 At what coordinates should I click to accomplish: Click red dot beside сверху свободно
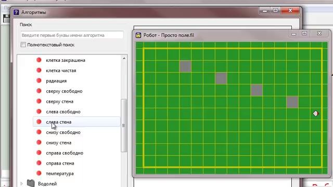pyautogui.click(x=39, y=91)
